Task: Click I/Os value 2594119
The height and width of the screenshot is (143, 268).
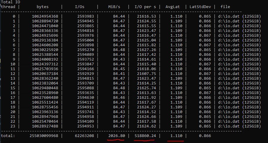Action: pos(86,102)
